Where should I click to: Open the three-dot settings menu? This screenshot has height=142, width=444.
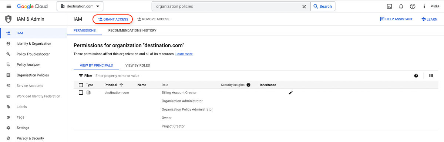coord(424,6)
